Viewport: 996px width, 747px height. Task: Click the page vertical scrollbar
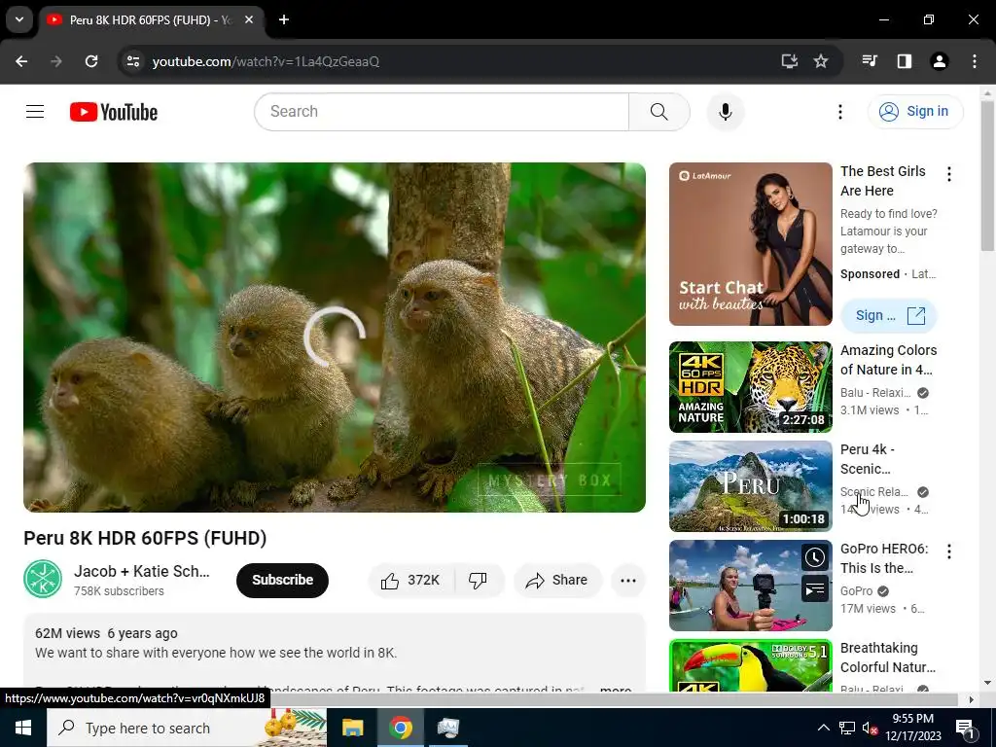[x=987, y=176]
